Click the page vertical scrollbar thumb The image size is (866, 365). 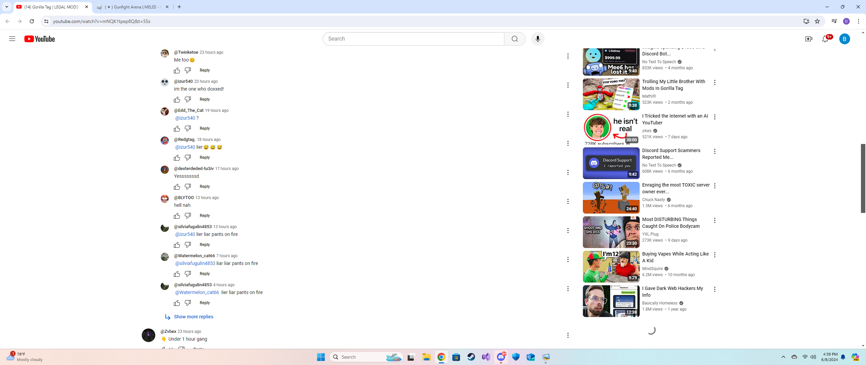click(863, 178)
